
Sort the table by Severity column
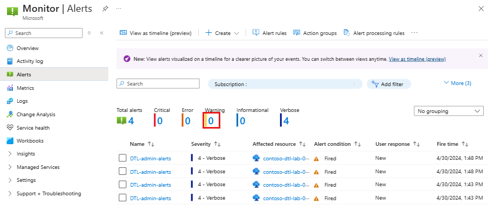pos(206,144)
